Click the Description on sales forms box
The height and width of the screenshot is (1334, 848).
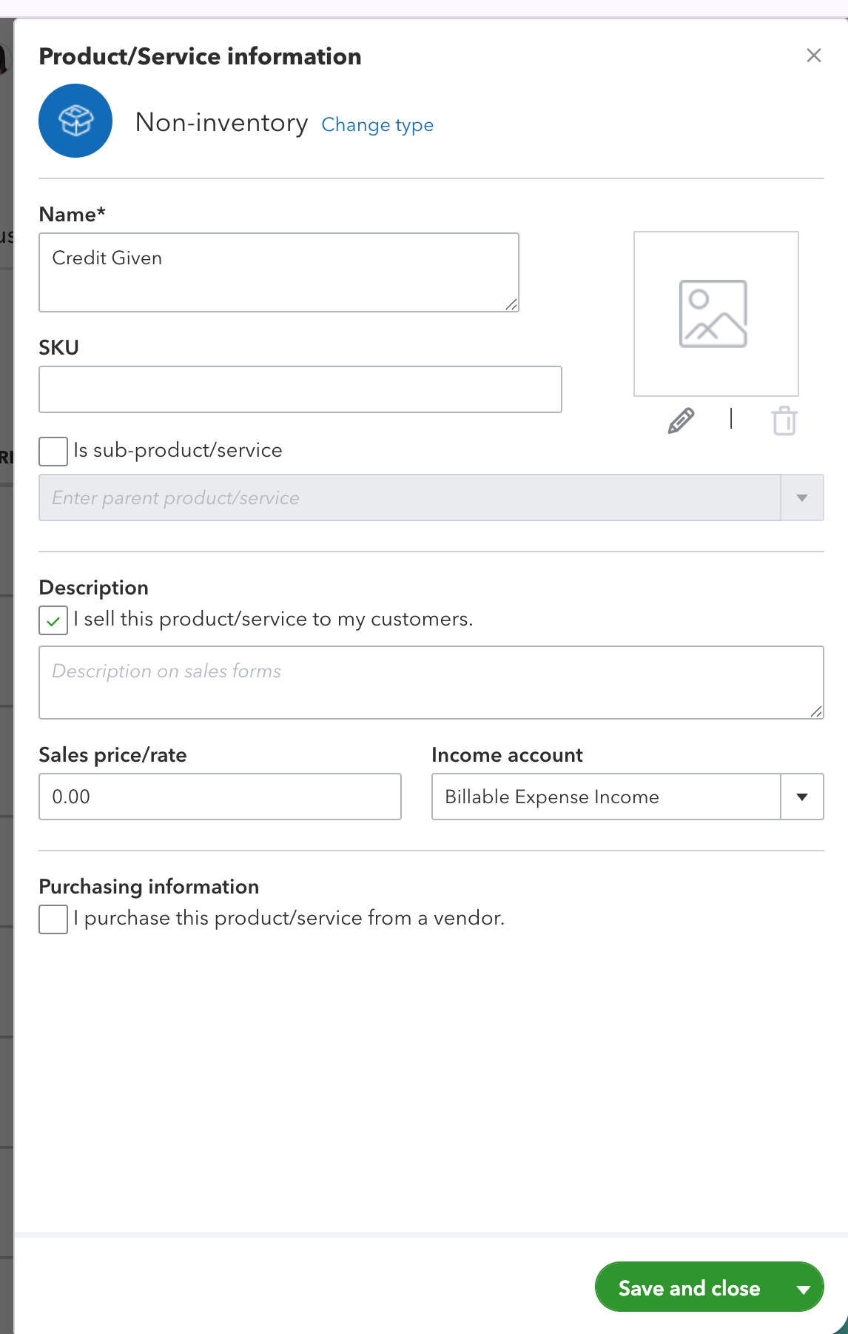tap(431, 682)
